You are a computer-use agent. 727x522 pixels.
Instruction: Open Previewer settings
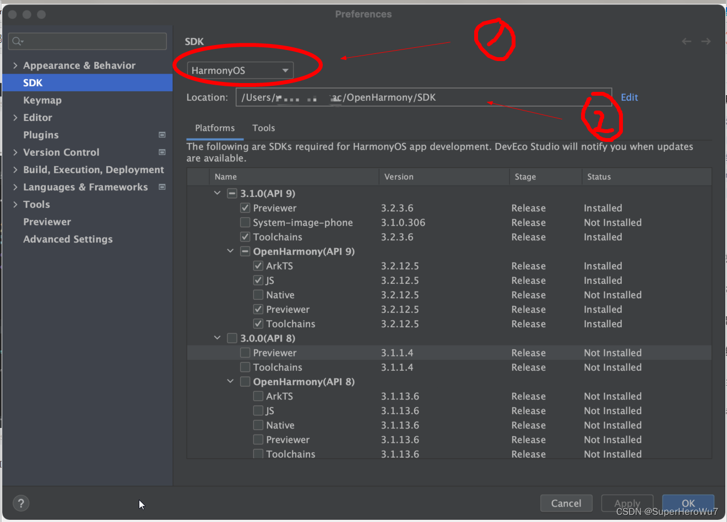[x=47, y=222]
